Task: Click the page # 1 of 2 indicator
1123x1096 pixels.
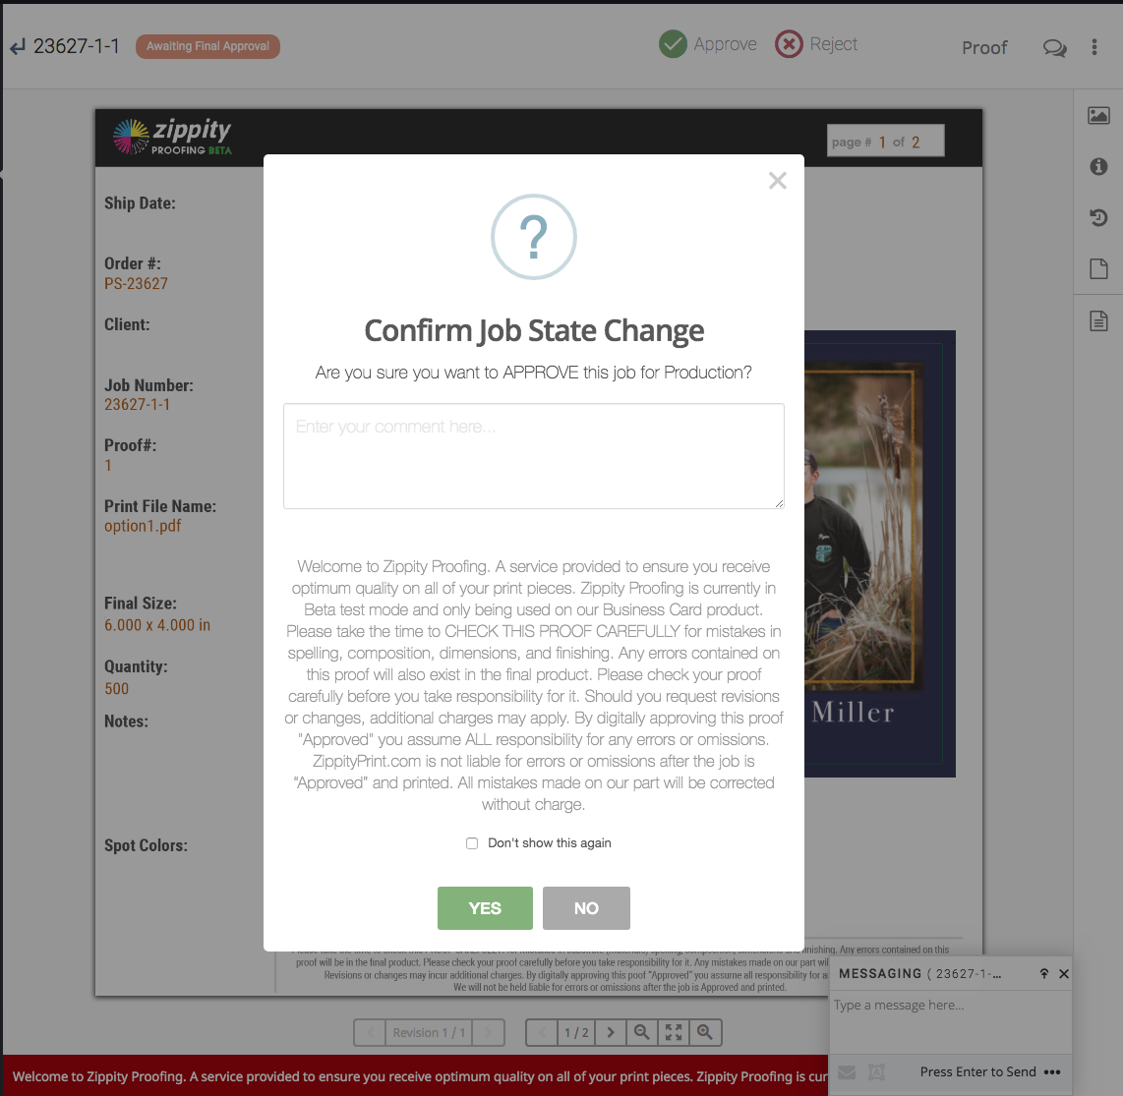Action: click(885, 141)
